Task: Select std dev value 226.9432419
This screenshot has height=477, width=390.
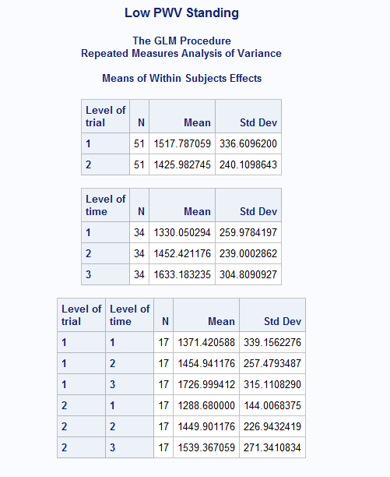Action: (x=272, y=426)
